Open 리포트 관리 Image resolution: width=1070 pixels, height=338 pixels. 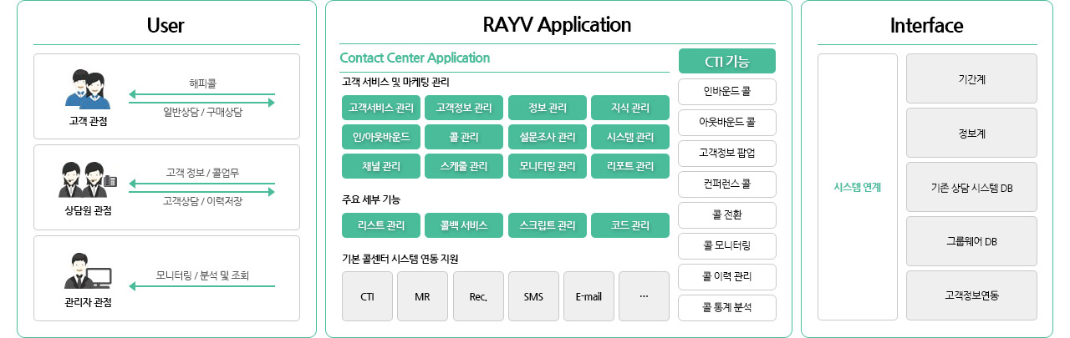coord(630,166)
